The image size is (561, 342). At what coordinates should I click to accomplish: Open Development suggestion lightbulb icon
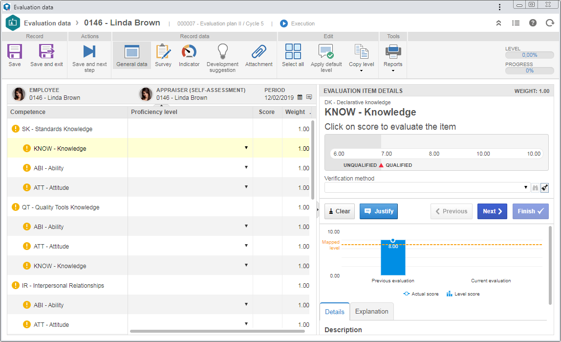(222, 51)
